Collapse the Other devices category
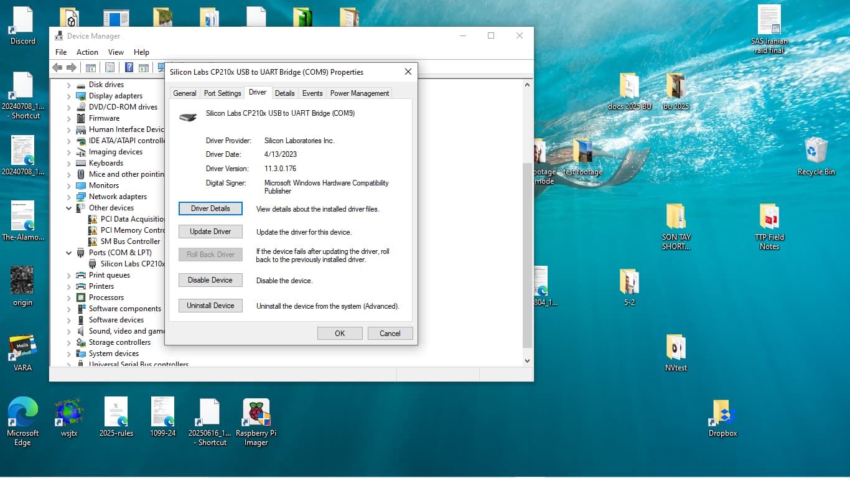Viewport: 850px width, 478px height. [69, 208]
